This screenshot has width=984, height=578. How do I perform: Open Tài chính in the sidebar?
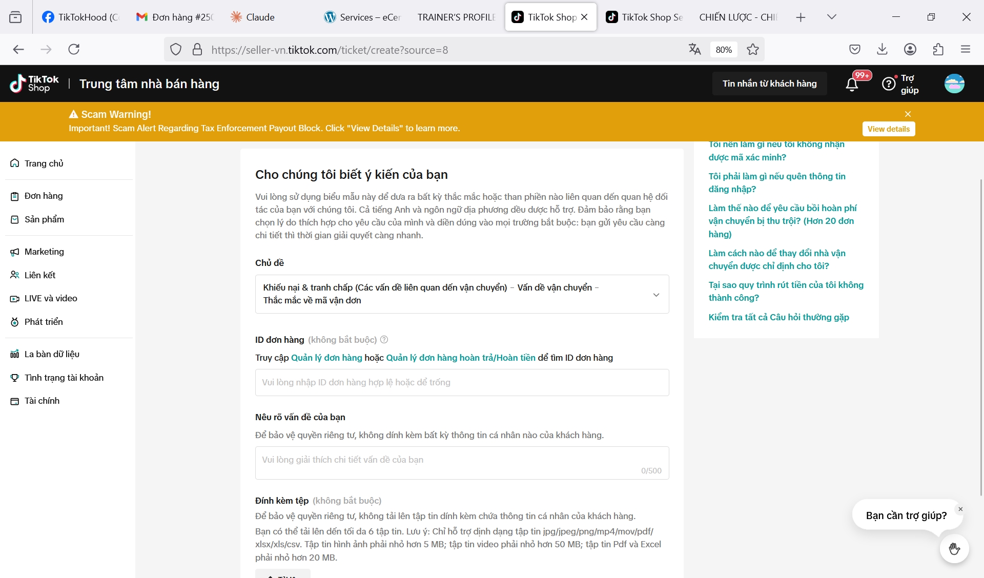tap(42, 401)
